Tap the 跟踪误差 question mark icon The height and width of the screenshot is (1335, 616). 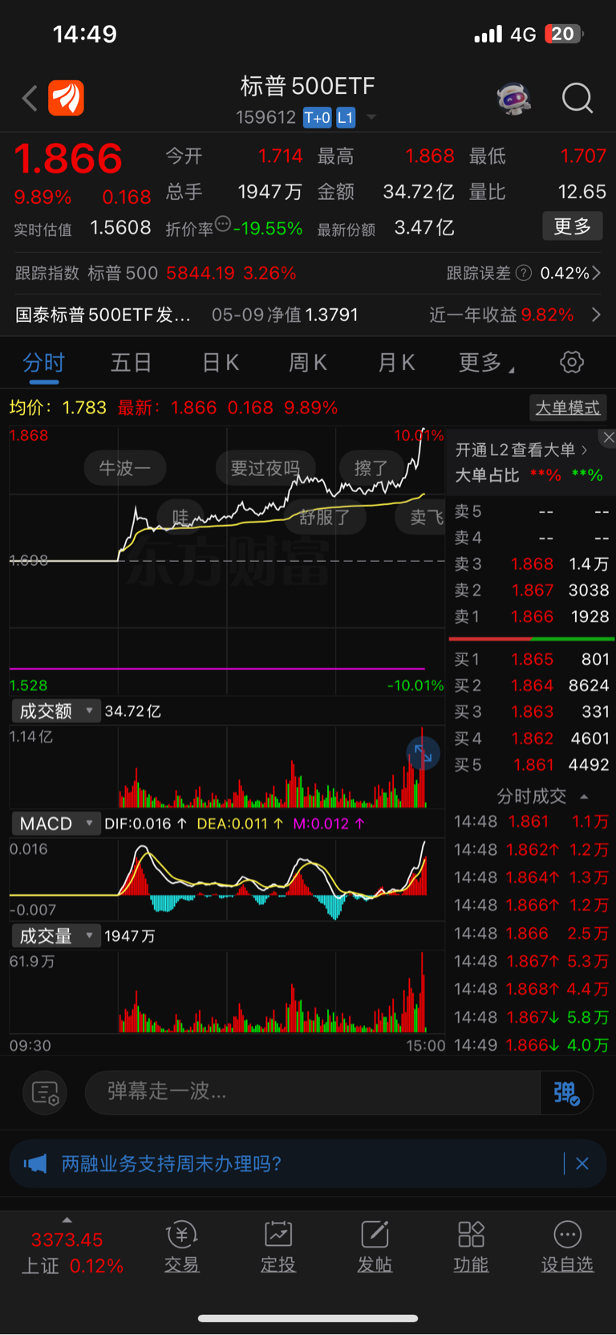[524, 273]
